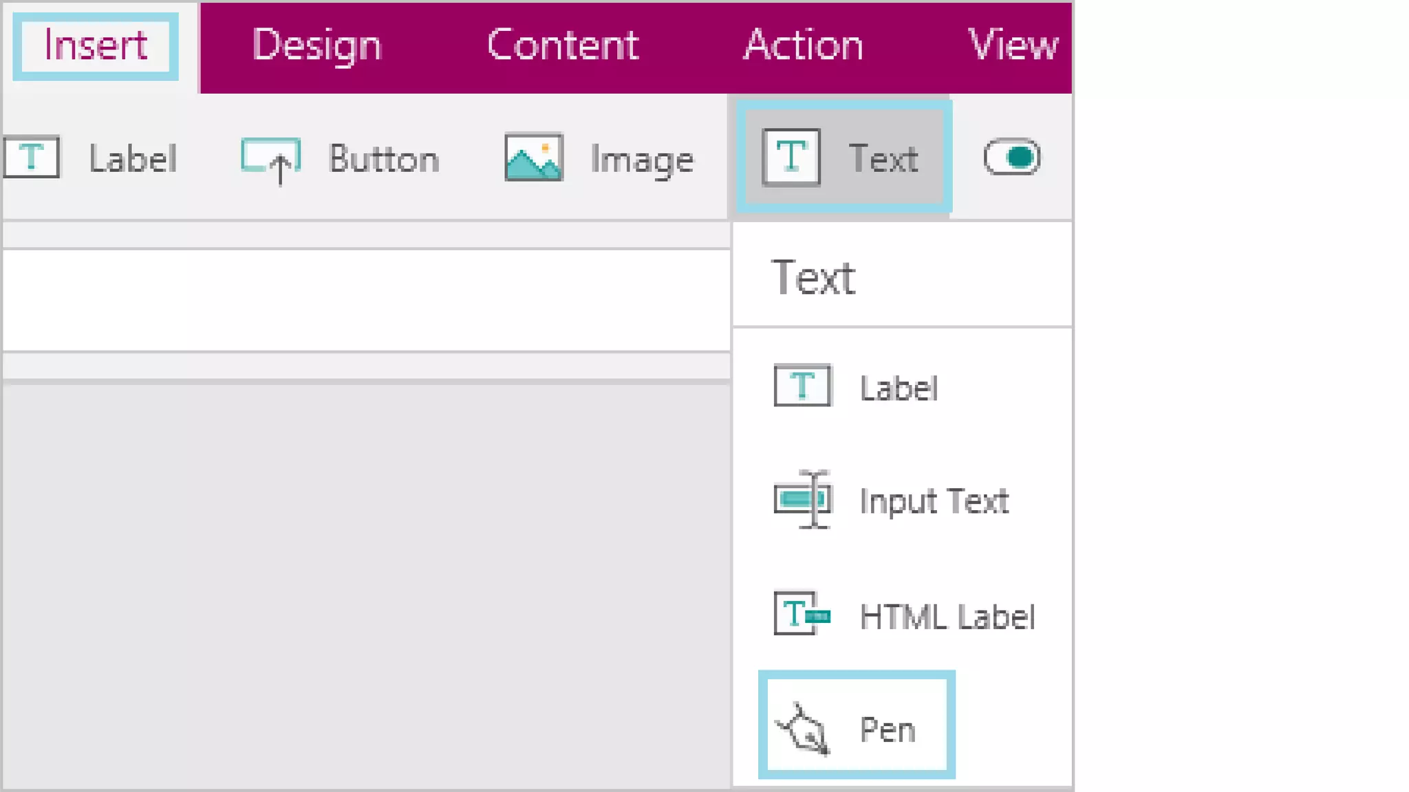
Task: Open the View tab
Action: (x=1012, y=45)
